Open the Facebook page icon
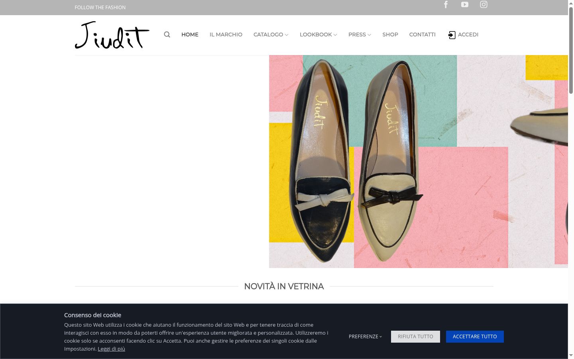Viewport: 574px width, 359px height. 446,4
